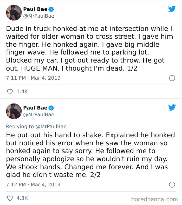Click the verified badge in the reply tweet header
This screenshot has width=182, height=205.
51,108
